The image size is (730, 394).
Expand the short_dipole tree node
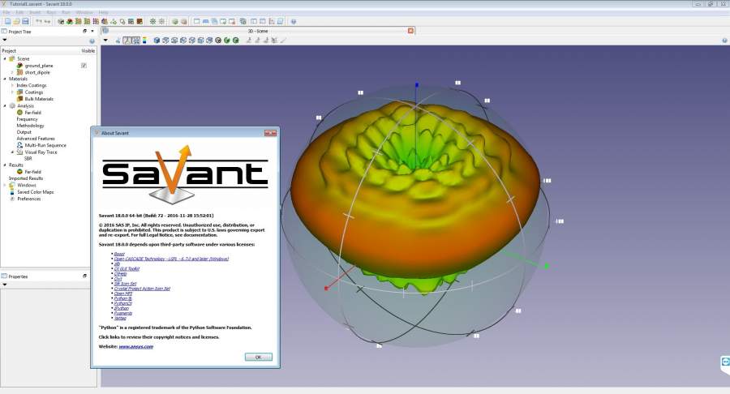click(12, 72)
